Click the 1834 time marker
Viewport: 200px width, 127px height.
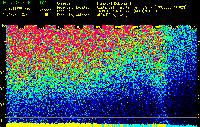coord(79,27)
